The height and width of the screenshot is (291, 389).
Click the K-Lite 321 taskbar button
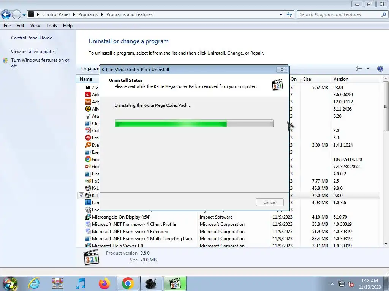point(175,283)
